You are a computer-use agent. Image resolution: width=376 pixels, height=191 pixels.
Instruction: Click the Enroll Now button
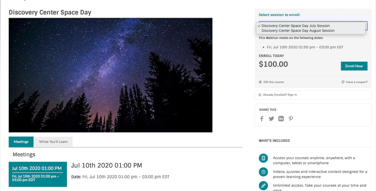(354, 66)
